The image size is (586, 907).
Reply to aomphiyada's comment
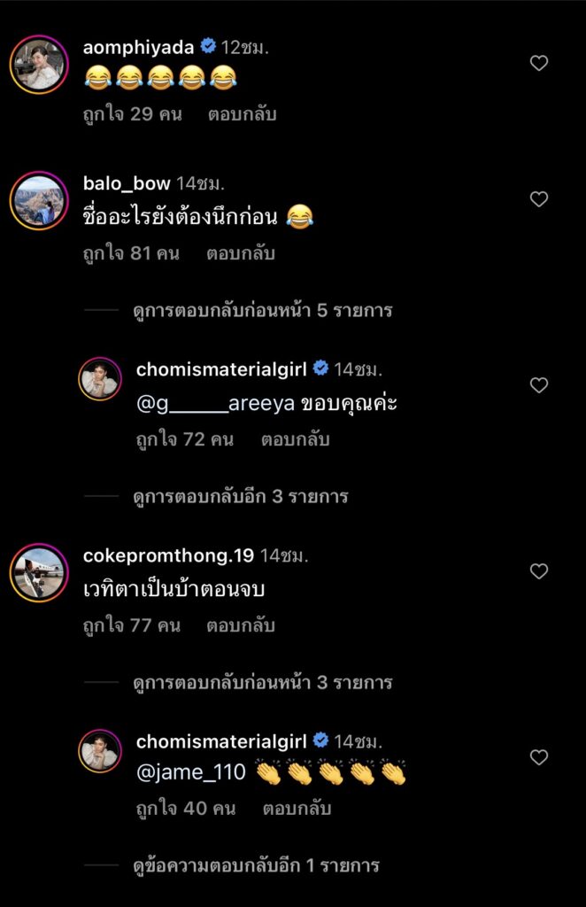(243, 114)
